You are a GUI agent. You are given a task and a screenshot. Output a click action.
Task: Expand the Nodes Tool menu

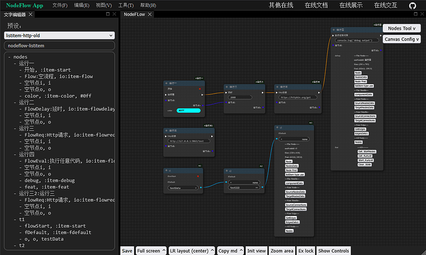[401, 28]
